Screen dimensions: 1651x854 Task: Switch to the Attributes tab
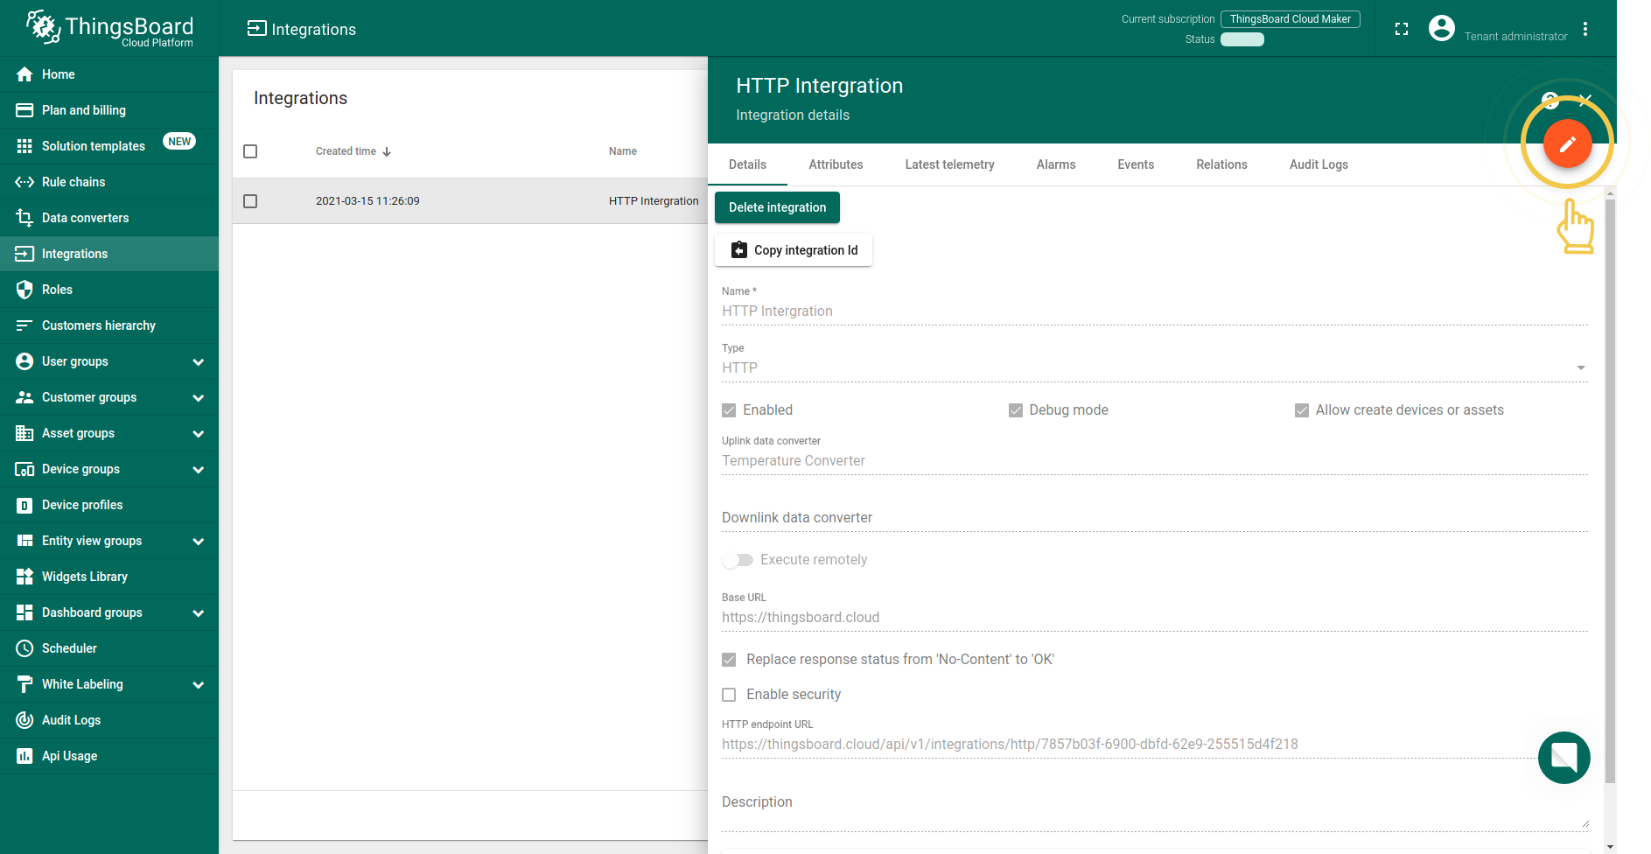coord(836,164)
